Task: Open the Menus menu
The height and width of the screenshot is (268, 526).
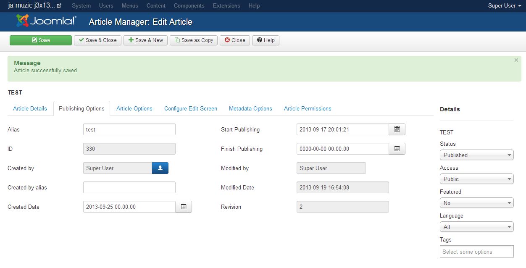Action: 130,6
